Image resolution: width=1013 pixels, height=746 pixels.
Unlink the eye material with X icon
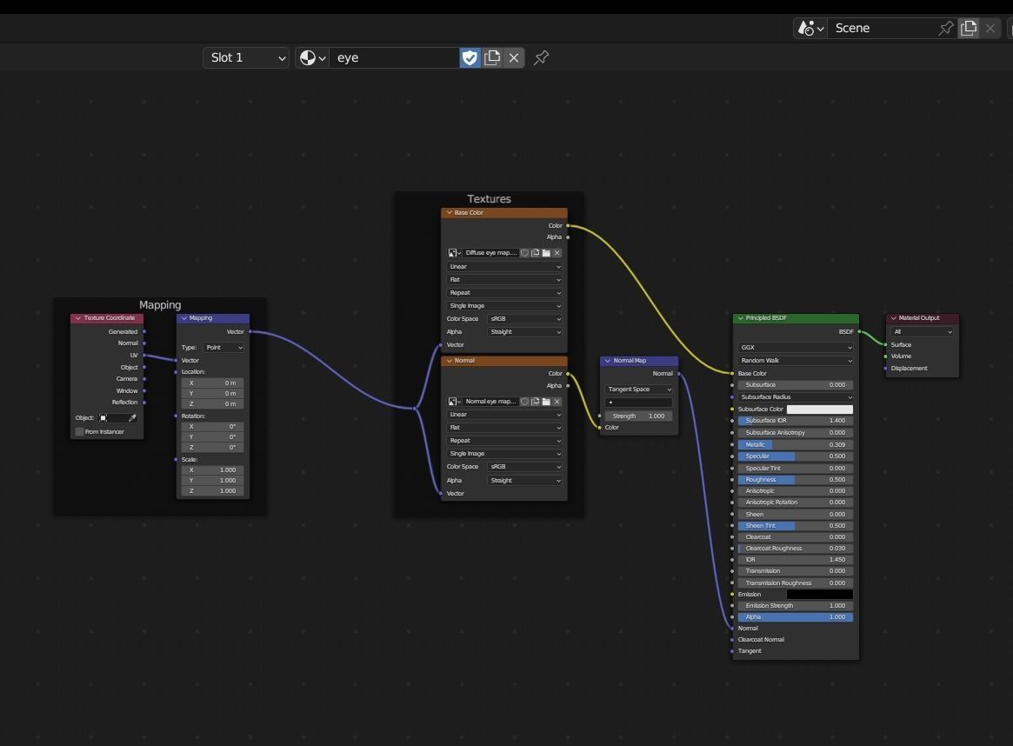[x=514, y=57]
